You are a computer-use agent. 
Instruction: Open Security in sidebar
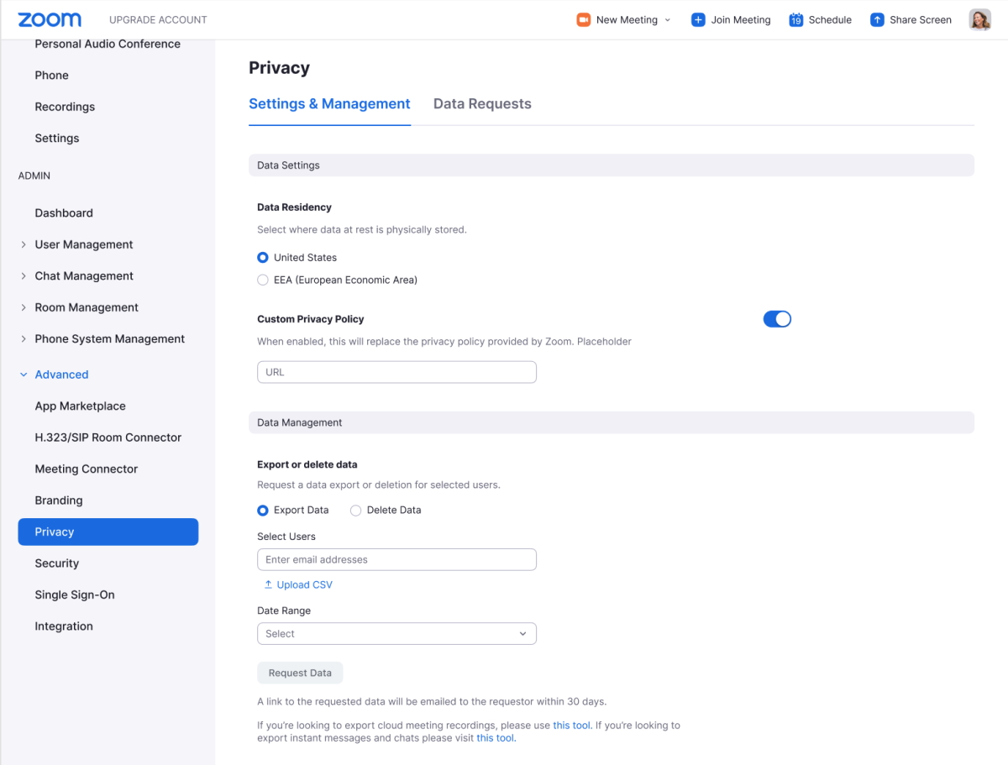[x=56, y=563]
